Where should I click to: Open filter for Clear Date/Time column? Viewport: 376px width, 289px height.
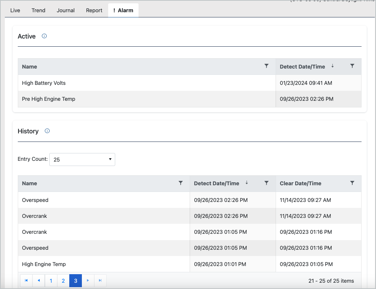[352, 183]
